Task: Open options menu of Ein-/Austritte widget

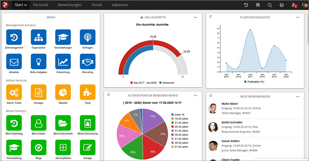Action: pos(195,17)
